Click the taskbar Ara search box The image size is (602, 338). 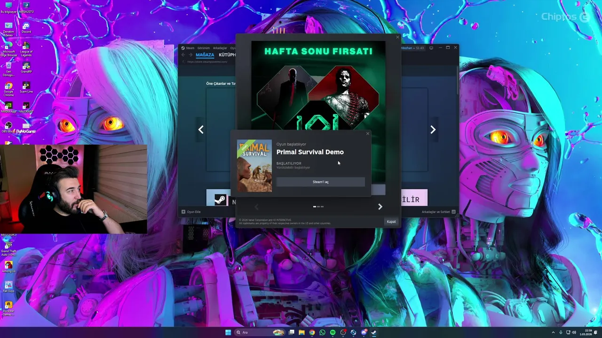point(260,332)
